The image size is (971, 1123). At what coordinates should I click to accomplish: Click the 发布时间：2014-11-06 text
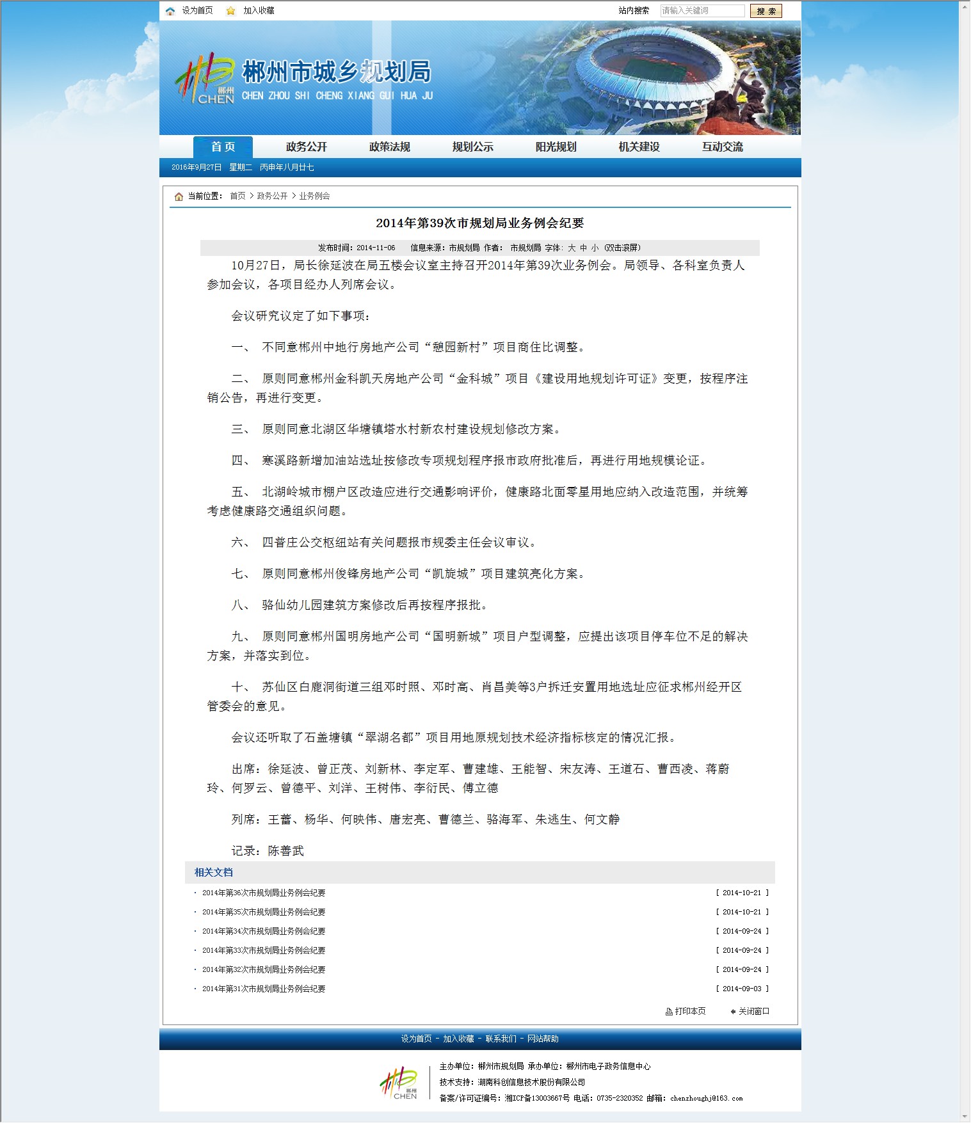coord(357,248)
